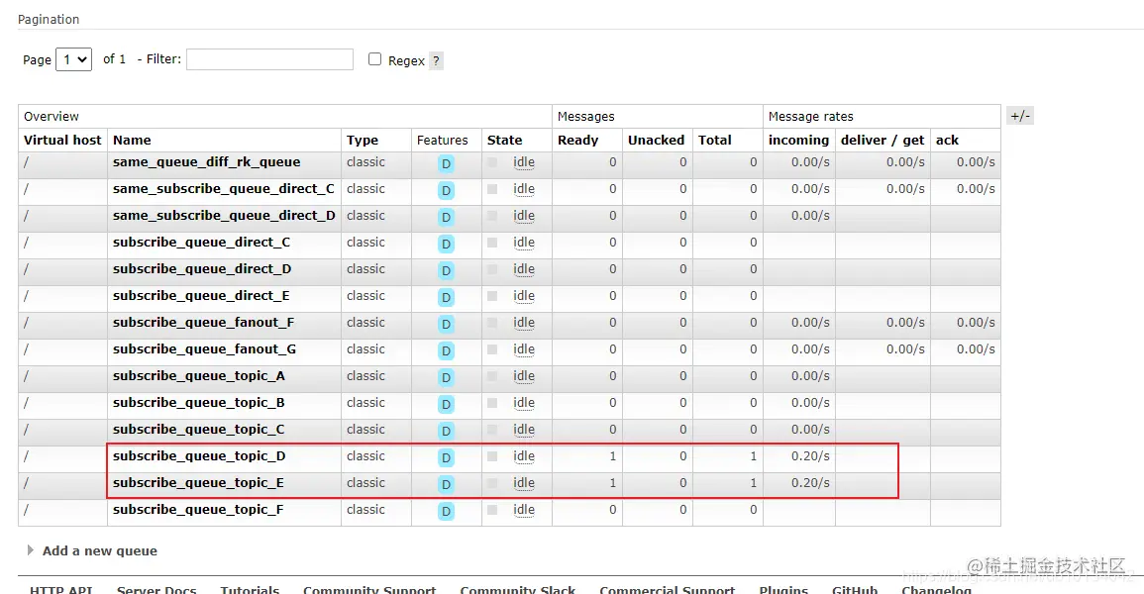Open queue subscribe_queue_direct_C

(x=201, y=242)
